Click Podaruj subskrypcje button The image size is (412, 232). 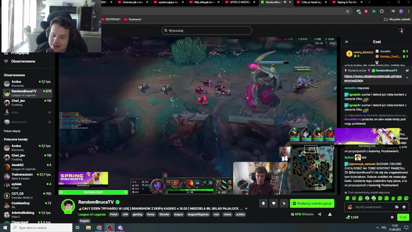click(x=312, y=204)
